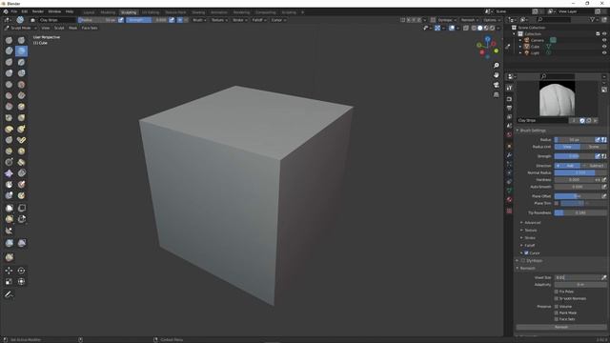Open the Brush header dropdown
The image size is (610, 343).
pos(199,20)
